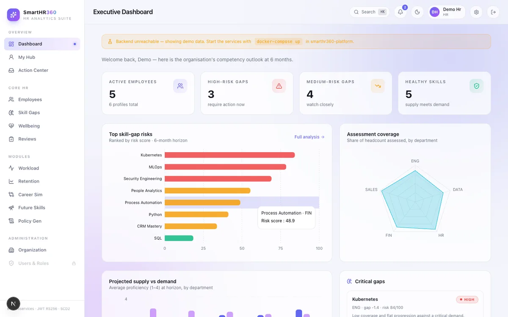Click the Future Skills rocket icon
The height and width of the screenshot is (317, 508).
11,208
